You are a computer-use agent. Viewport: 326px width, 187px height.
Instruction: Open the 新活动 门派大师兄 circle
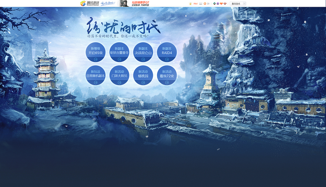119,75
